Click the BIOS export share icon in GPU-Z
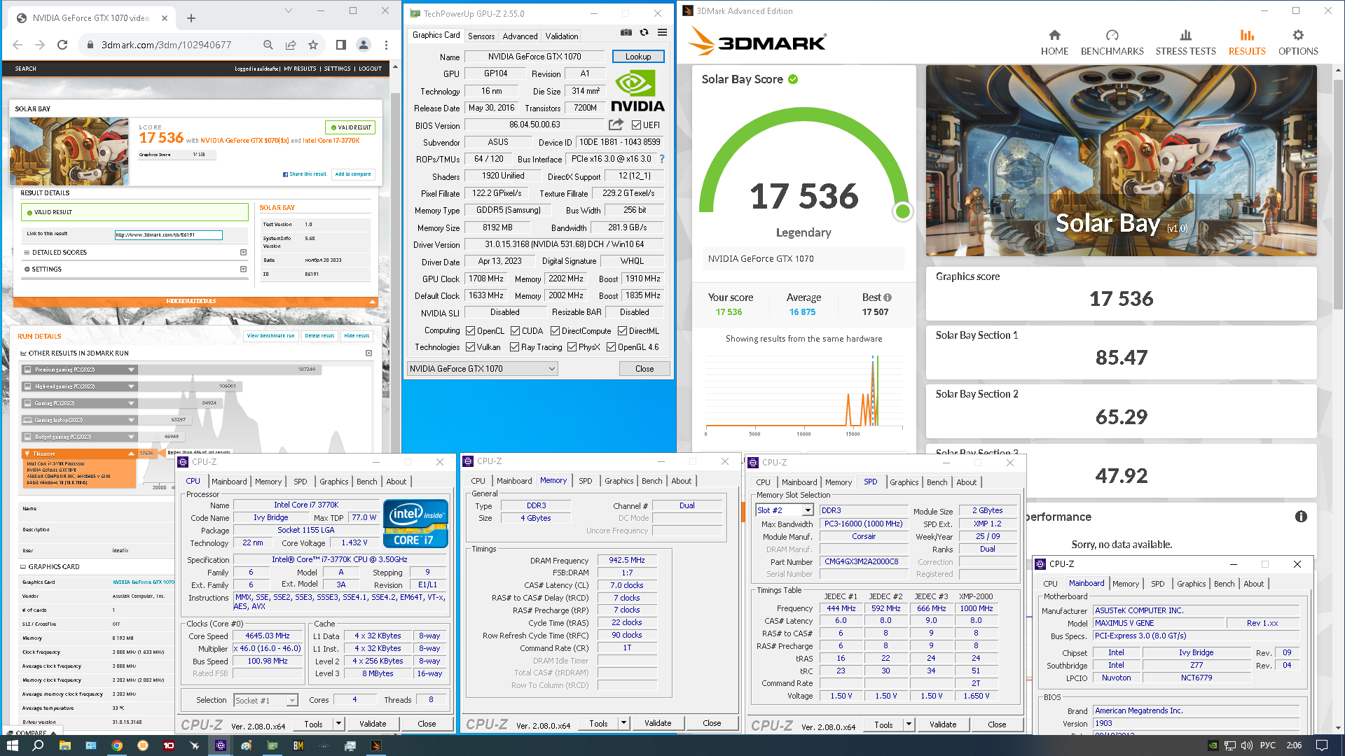The height and width of the screenshot is (756, 1345). point(616,125)
